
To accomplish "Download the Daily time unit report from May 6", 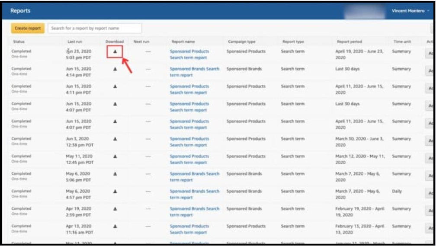I will (x=115, y=191).
